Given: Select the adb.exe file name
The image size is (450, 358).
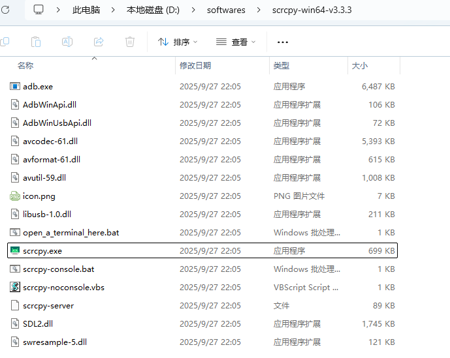Looking at the screenshot, I should click(38, 87).
